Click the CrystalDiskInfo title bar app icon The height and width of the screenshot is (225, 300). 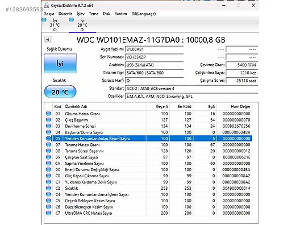coord(46,5)
